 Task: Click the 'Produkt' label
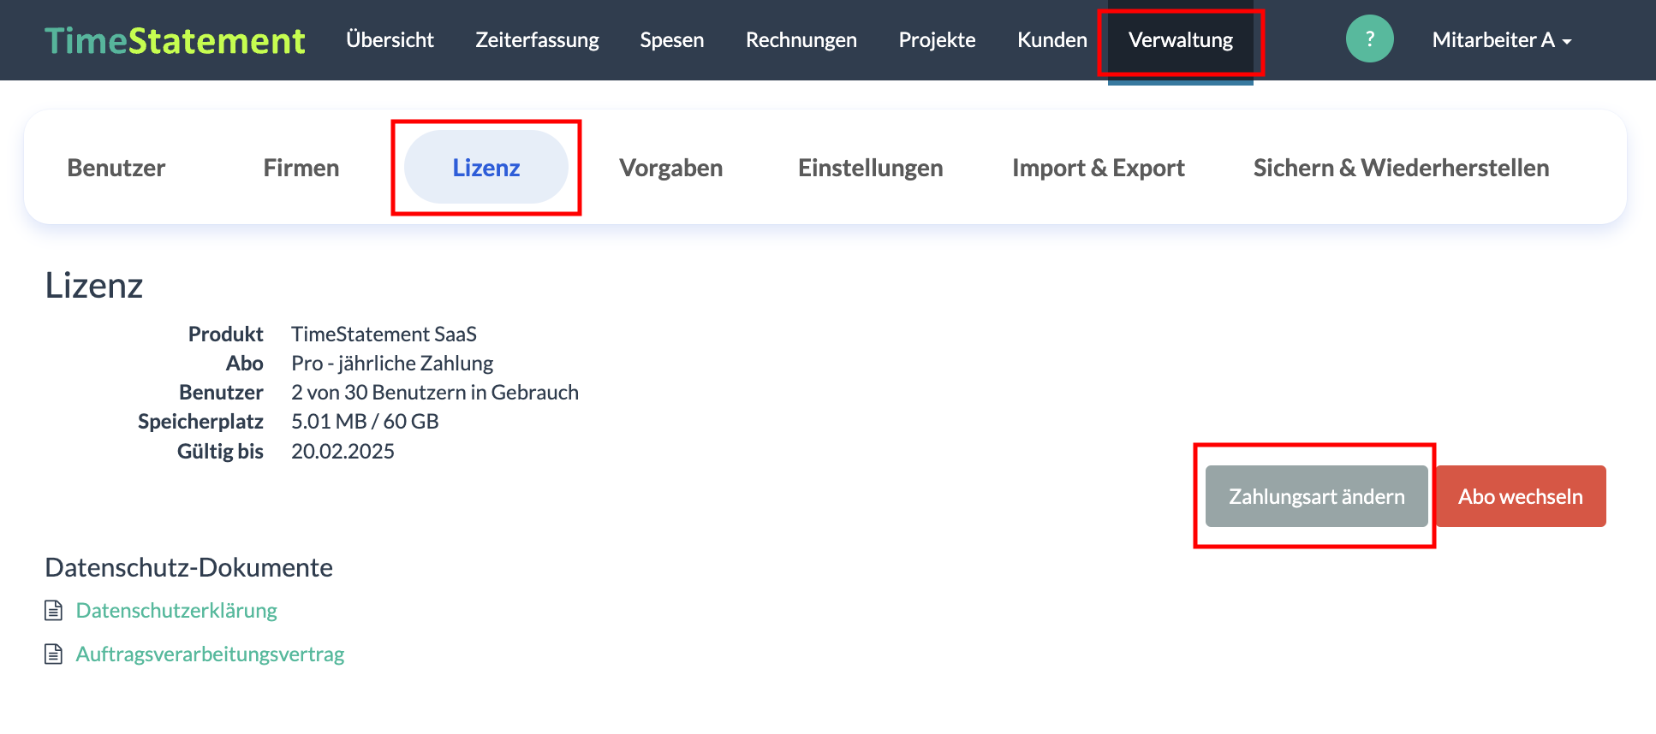226,334
